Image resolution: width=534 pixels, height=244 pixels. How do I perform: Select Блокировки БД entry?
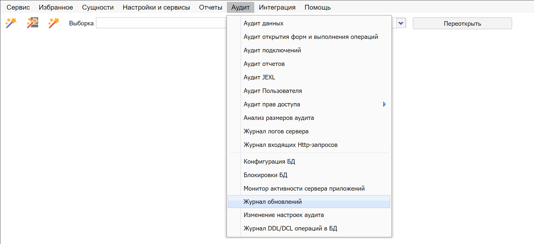[x=309, y=175]
